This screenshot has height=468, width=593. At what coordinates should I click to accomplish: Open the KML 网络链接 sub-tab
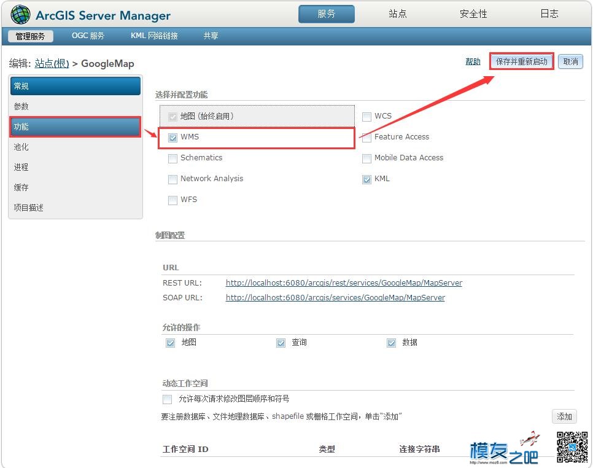coord(154,36)
